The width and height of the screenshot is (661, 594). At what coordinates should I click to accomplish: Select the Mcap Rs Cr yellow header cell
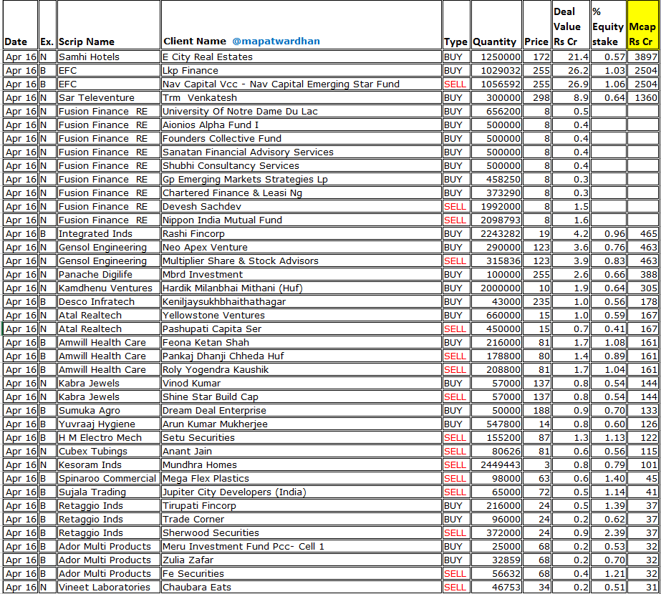643,25
